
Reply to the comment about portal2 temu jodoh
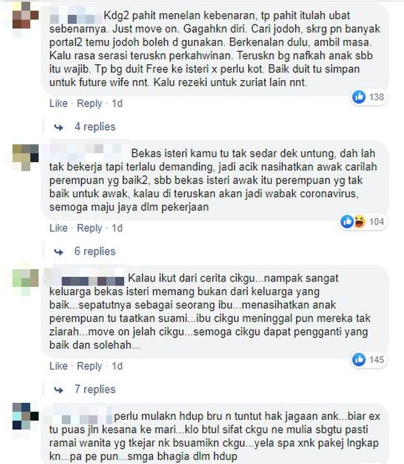pos(89,103)
